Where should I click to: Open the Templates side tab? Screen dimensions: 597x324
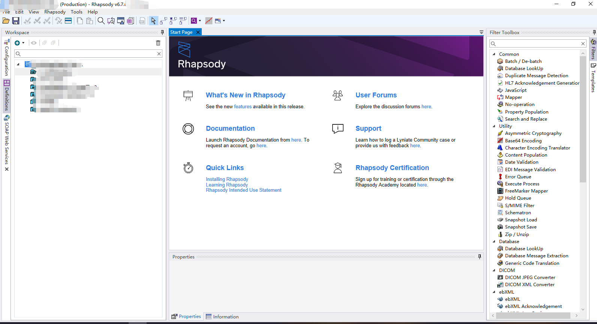click(593, 78)
